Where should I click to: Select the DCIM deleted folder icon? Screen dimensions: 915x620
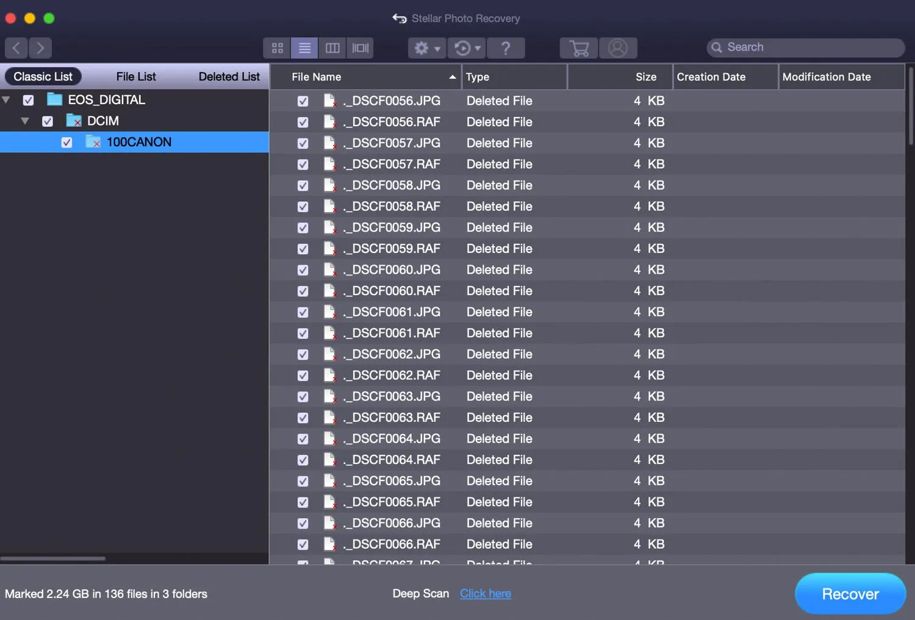point(74,121)
